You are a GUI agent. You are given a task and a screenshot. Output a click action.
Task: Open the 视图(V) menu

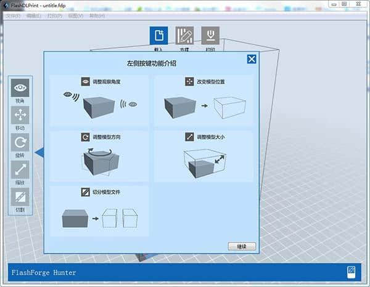point(75,15)
